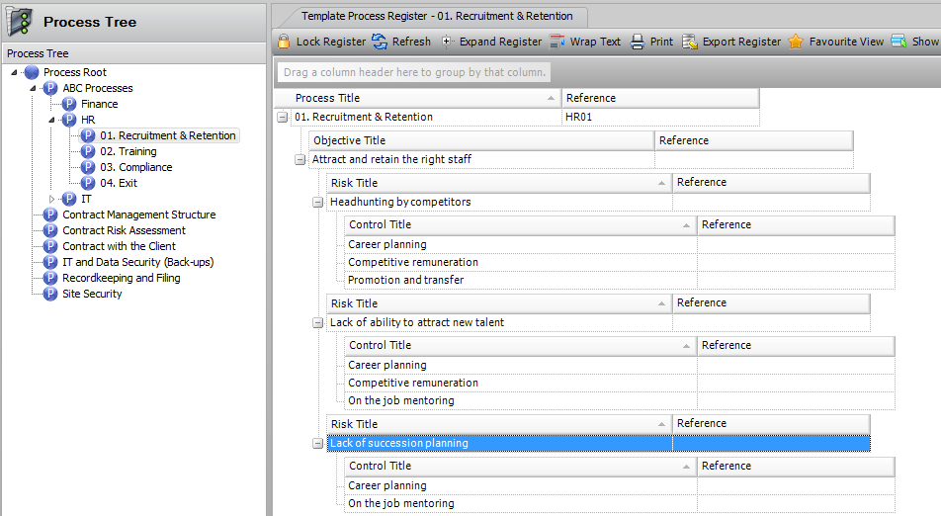Sort Risk Title header above Headhunting by competitors
Image resolution: width=941 pixels, height=516 pixels.
click(x=499, y=183)
